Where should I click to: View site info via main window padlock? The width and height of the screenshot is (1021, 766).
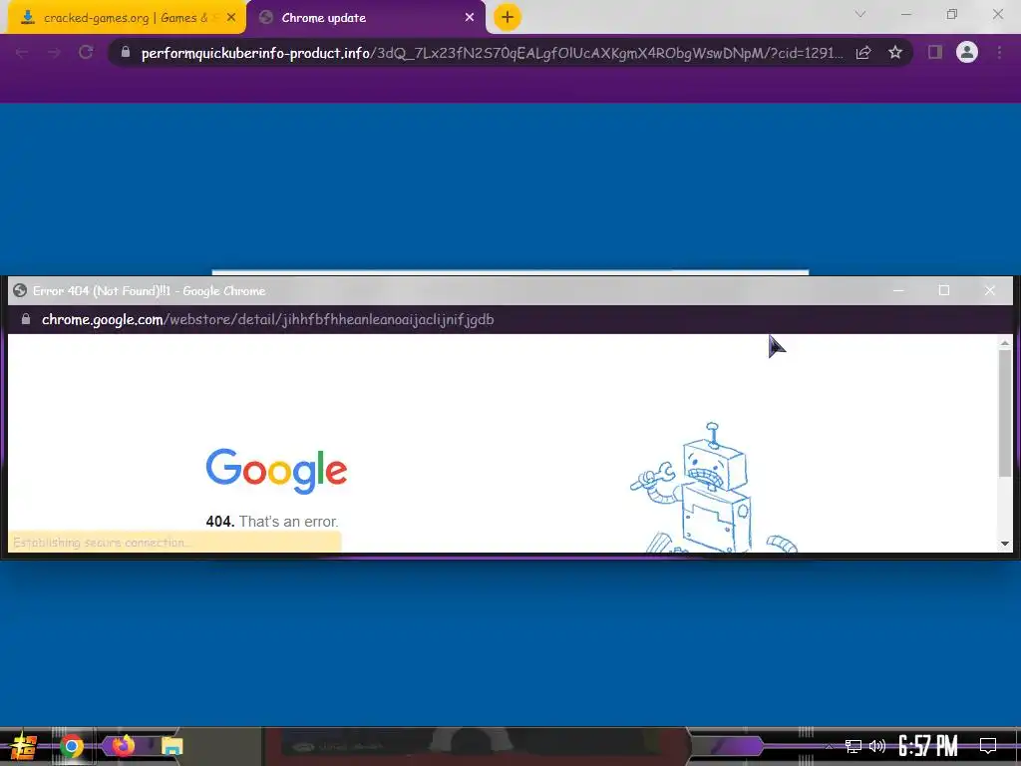coord(126,52)
